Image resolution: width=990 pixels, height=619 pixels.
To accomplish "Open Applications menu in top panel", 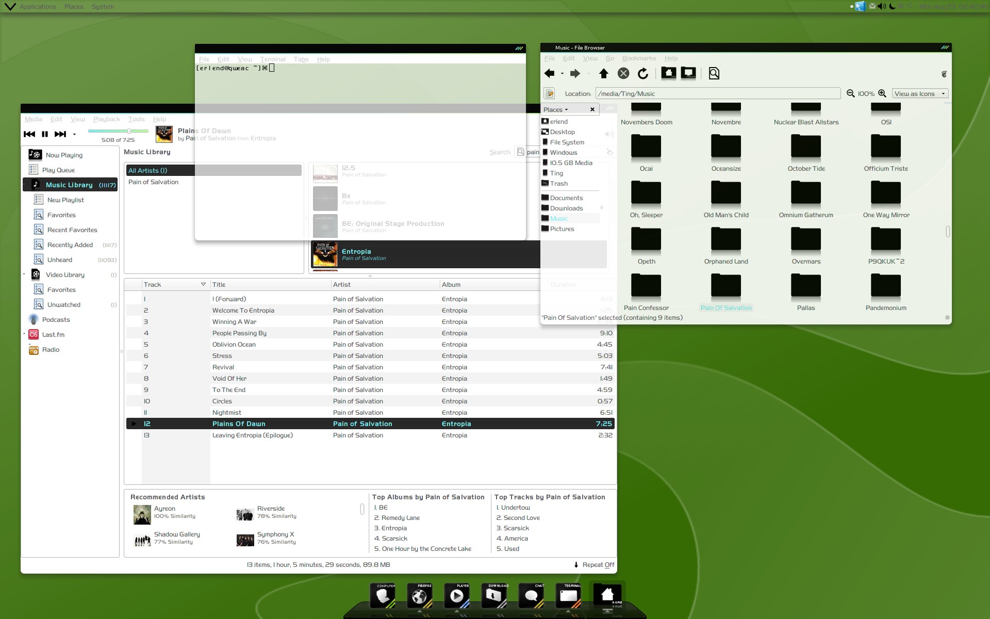I will tap(38, 7).
